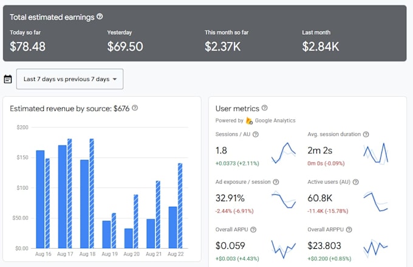The image size is (413, 267).
Task: Open the Last 7 days vs previous 7 days dropdown
Action: click(x=70, y=79)
